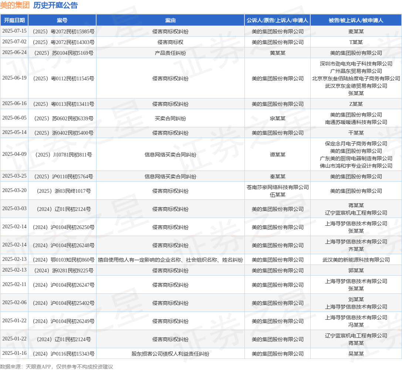Viewport: 402px width, 370px height.
Task: Click defendant 广东美的厨房电器制造有限公司
Action: tap(356, 158)
